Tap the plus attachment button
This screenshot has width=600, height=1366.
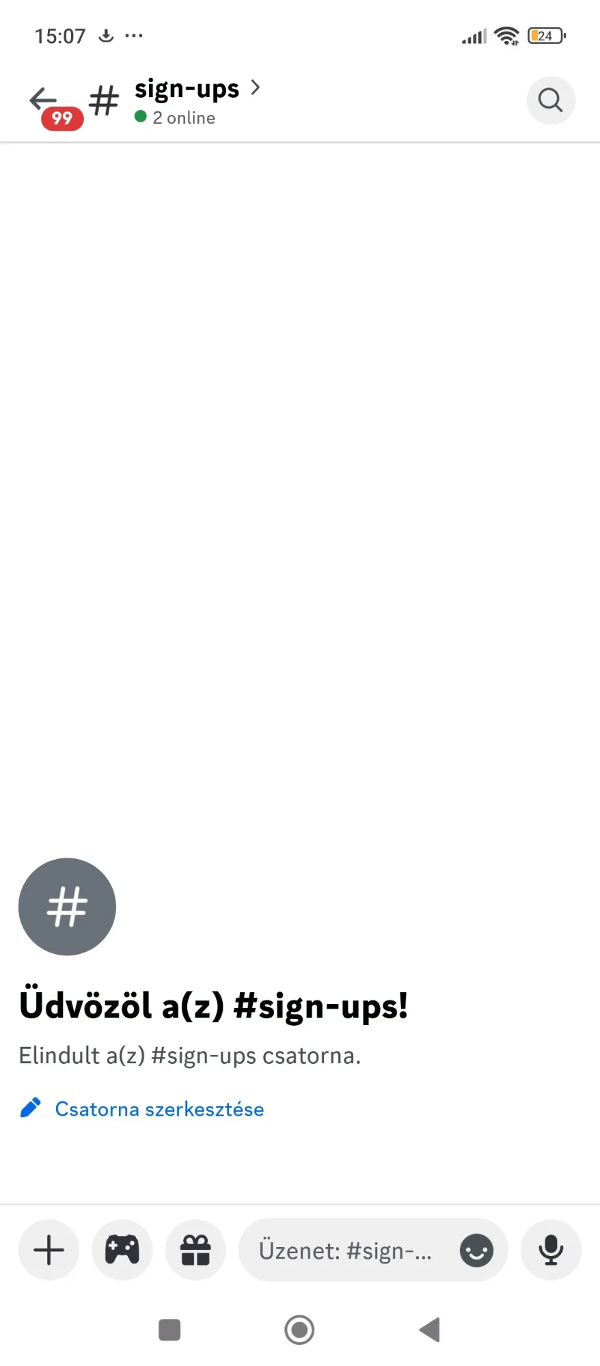point(49,1251)
